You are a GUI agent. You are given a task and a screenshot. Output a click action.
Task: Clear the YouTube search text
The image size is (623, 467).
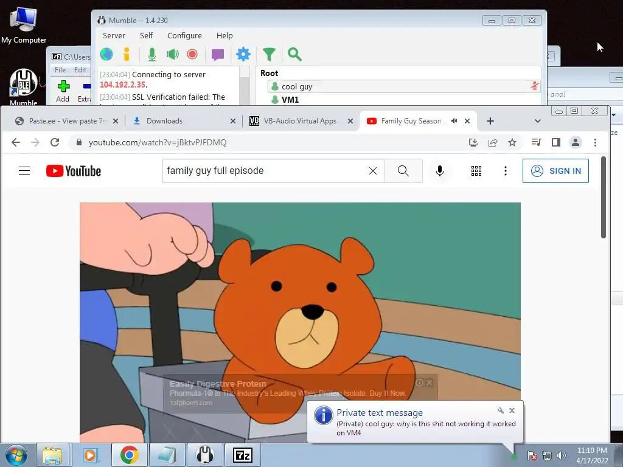click(373, 171)
